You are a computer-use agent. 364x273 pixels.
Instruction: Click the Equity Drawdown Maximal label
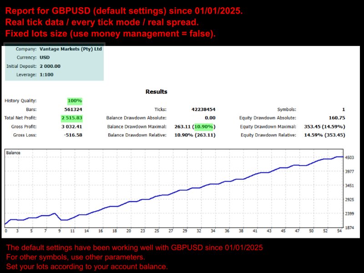point(268,126)
